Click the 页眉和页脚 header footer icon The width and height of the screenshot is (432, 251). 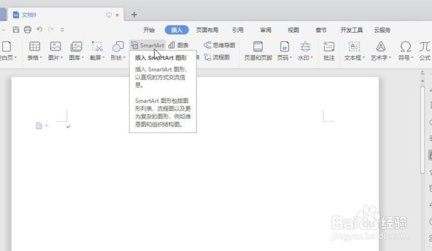coord(258,46)
